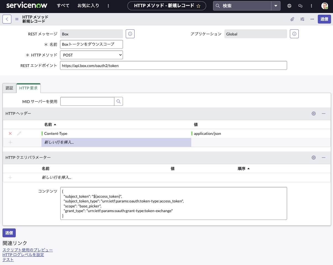This screenshot has width=333, height=265.
Task: Click the REST エンドポイント URL field
Action: coord(174,65)
